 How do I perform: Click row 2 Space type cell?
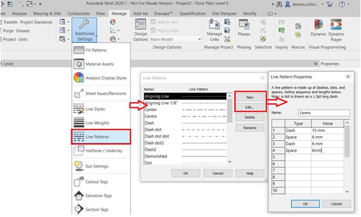click(x=298, y=137)
